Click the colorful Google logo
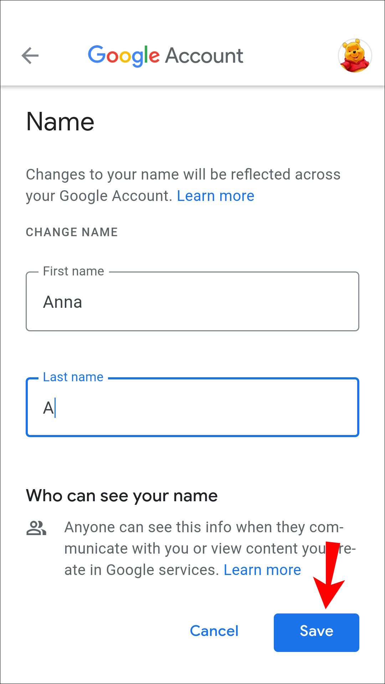Viewport: 385px width, 684px height. [124, 56]
